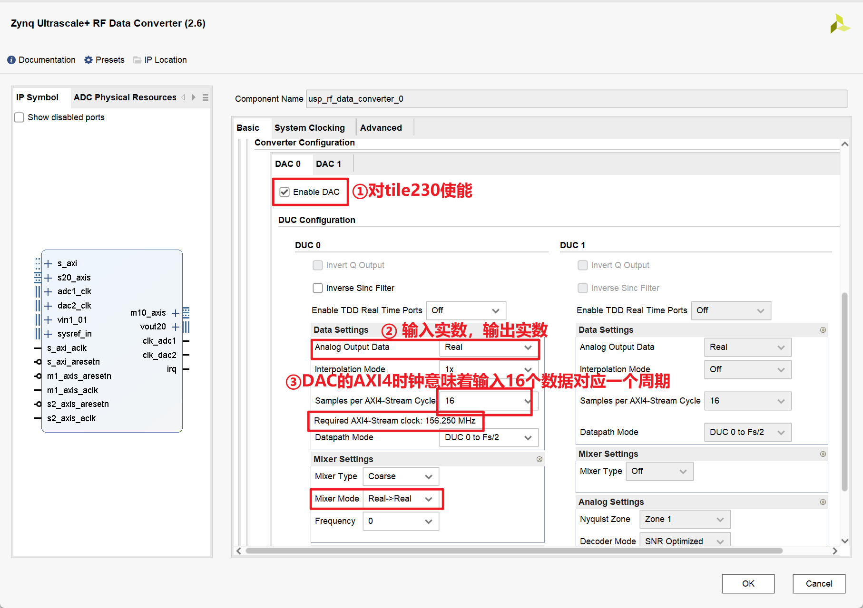Open DUC 0 Samples per AXI4-Stream Cycle dropdown

489,401
